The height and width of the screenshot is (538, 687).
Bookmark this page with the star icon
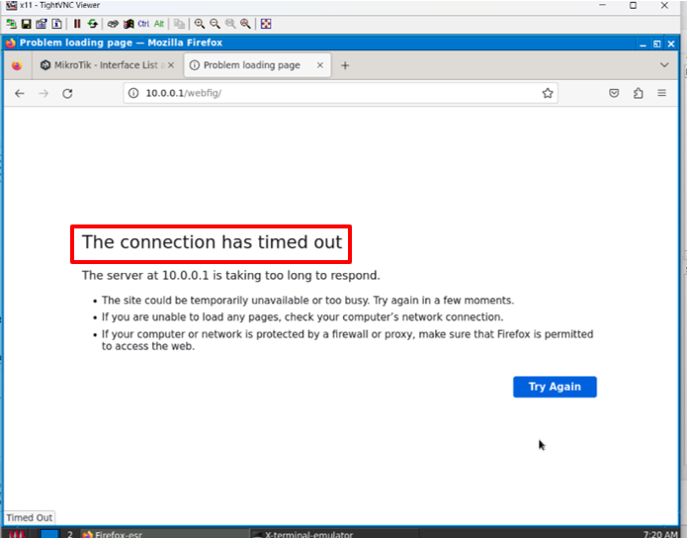(x=547, y=93)
